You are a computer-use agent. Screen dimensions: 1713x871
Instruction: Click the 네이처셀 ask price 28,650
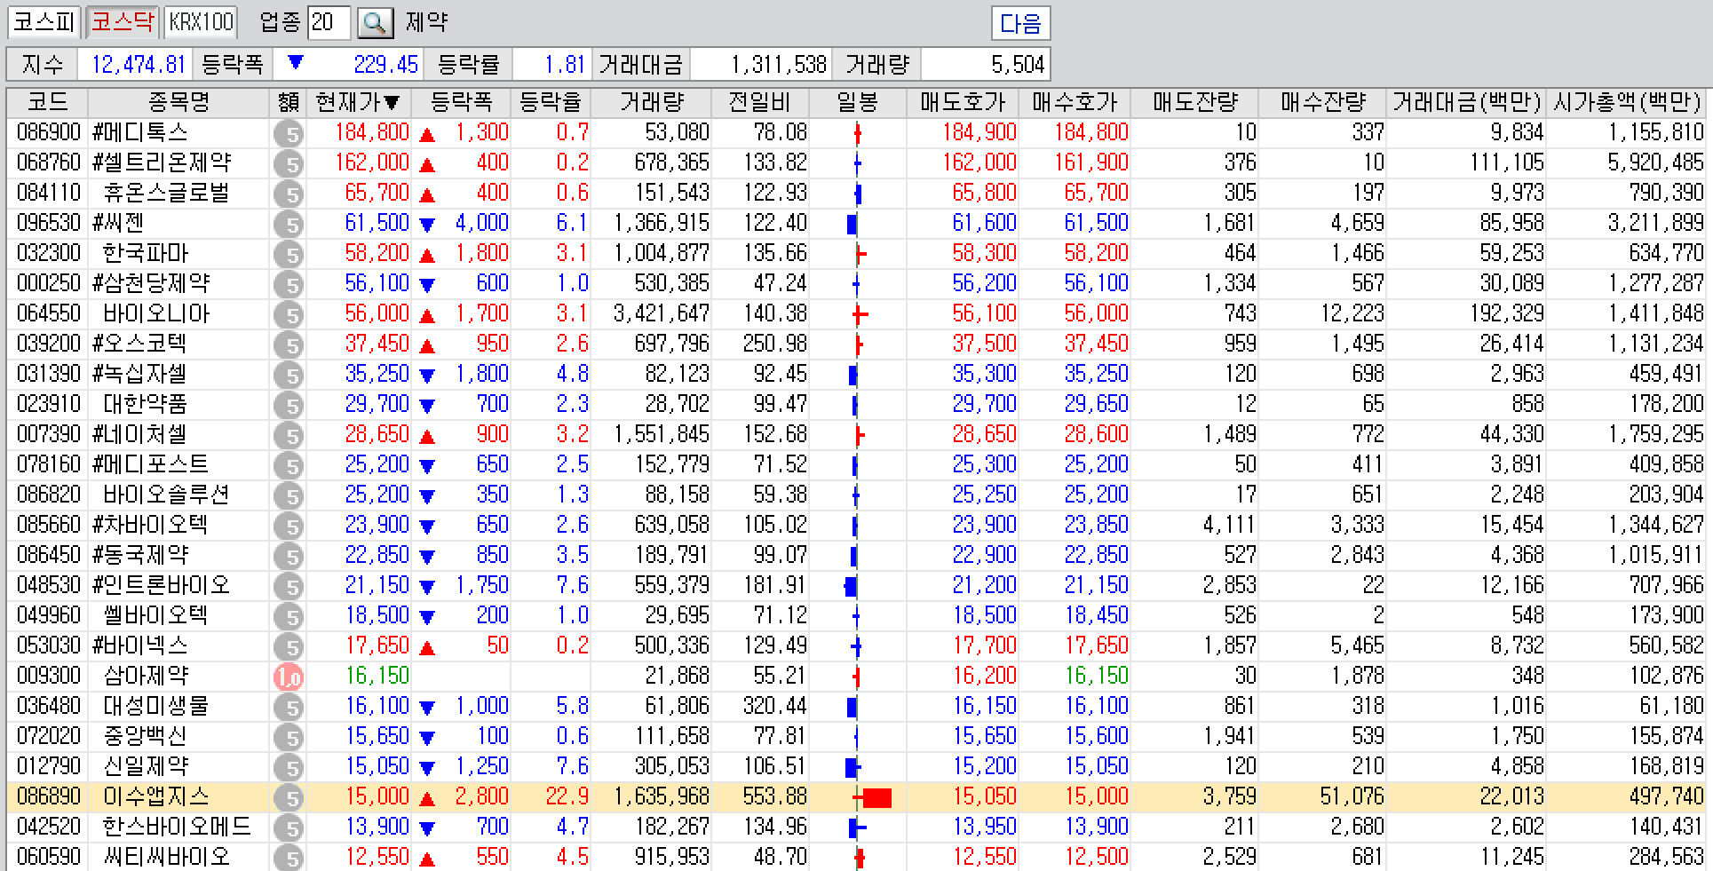pyautogui.click(x=984, y=434)
